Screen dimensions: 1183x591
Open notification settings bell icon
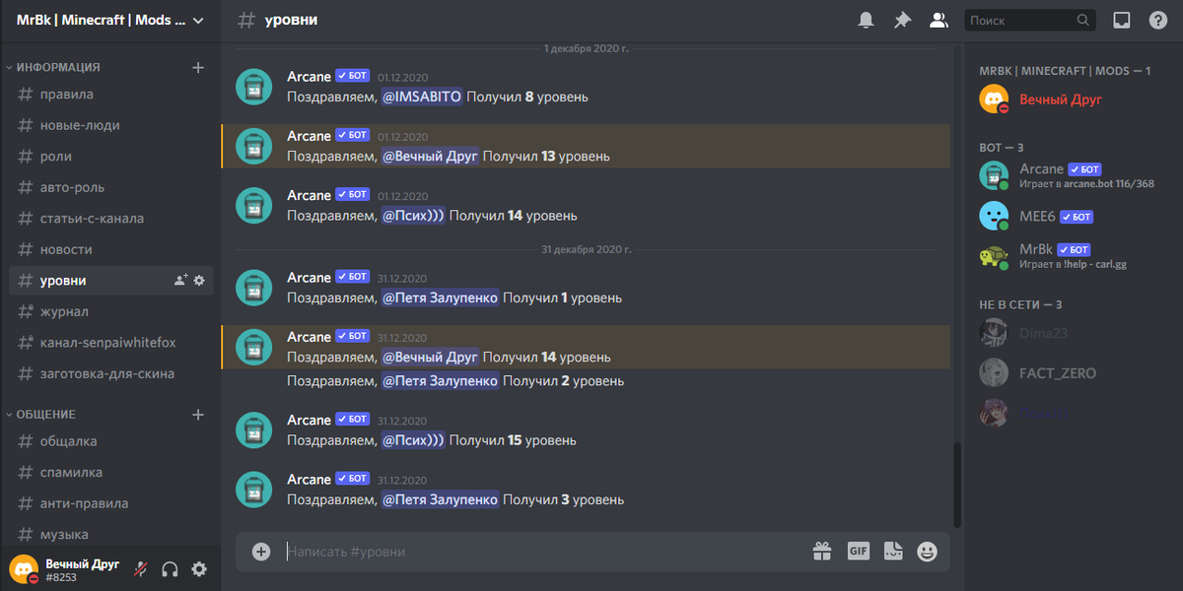tap(867, 20)
